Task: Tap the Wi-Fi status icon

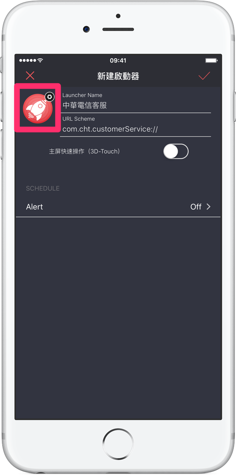Action: pyautogui.click(x=41, y=61)
